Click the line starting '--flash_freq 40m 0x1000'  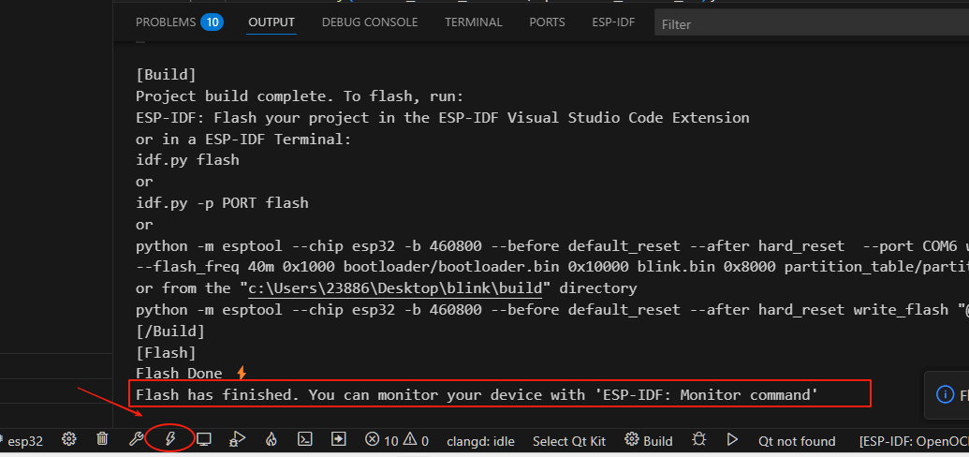(x=552, y=267)
